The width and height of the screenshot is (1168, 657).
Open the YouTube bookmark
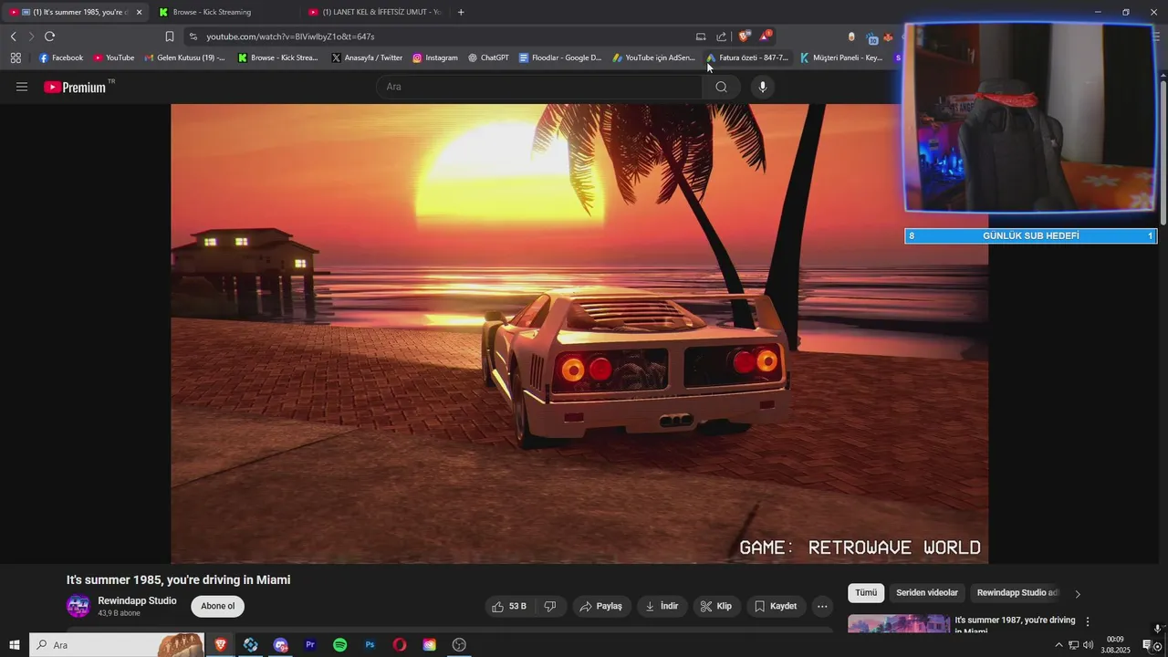click(114, 57)
